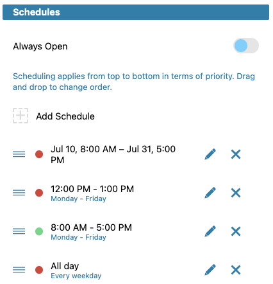Delete the Jul 10 – Jul 31 schedule

[236, 154]
